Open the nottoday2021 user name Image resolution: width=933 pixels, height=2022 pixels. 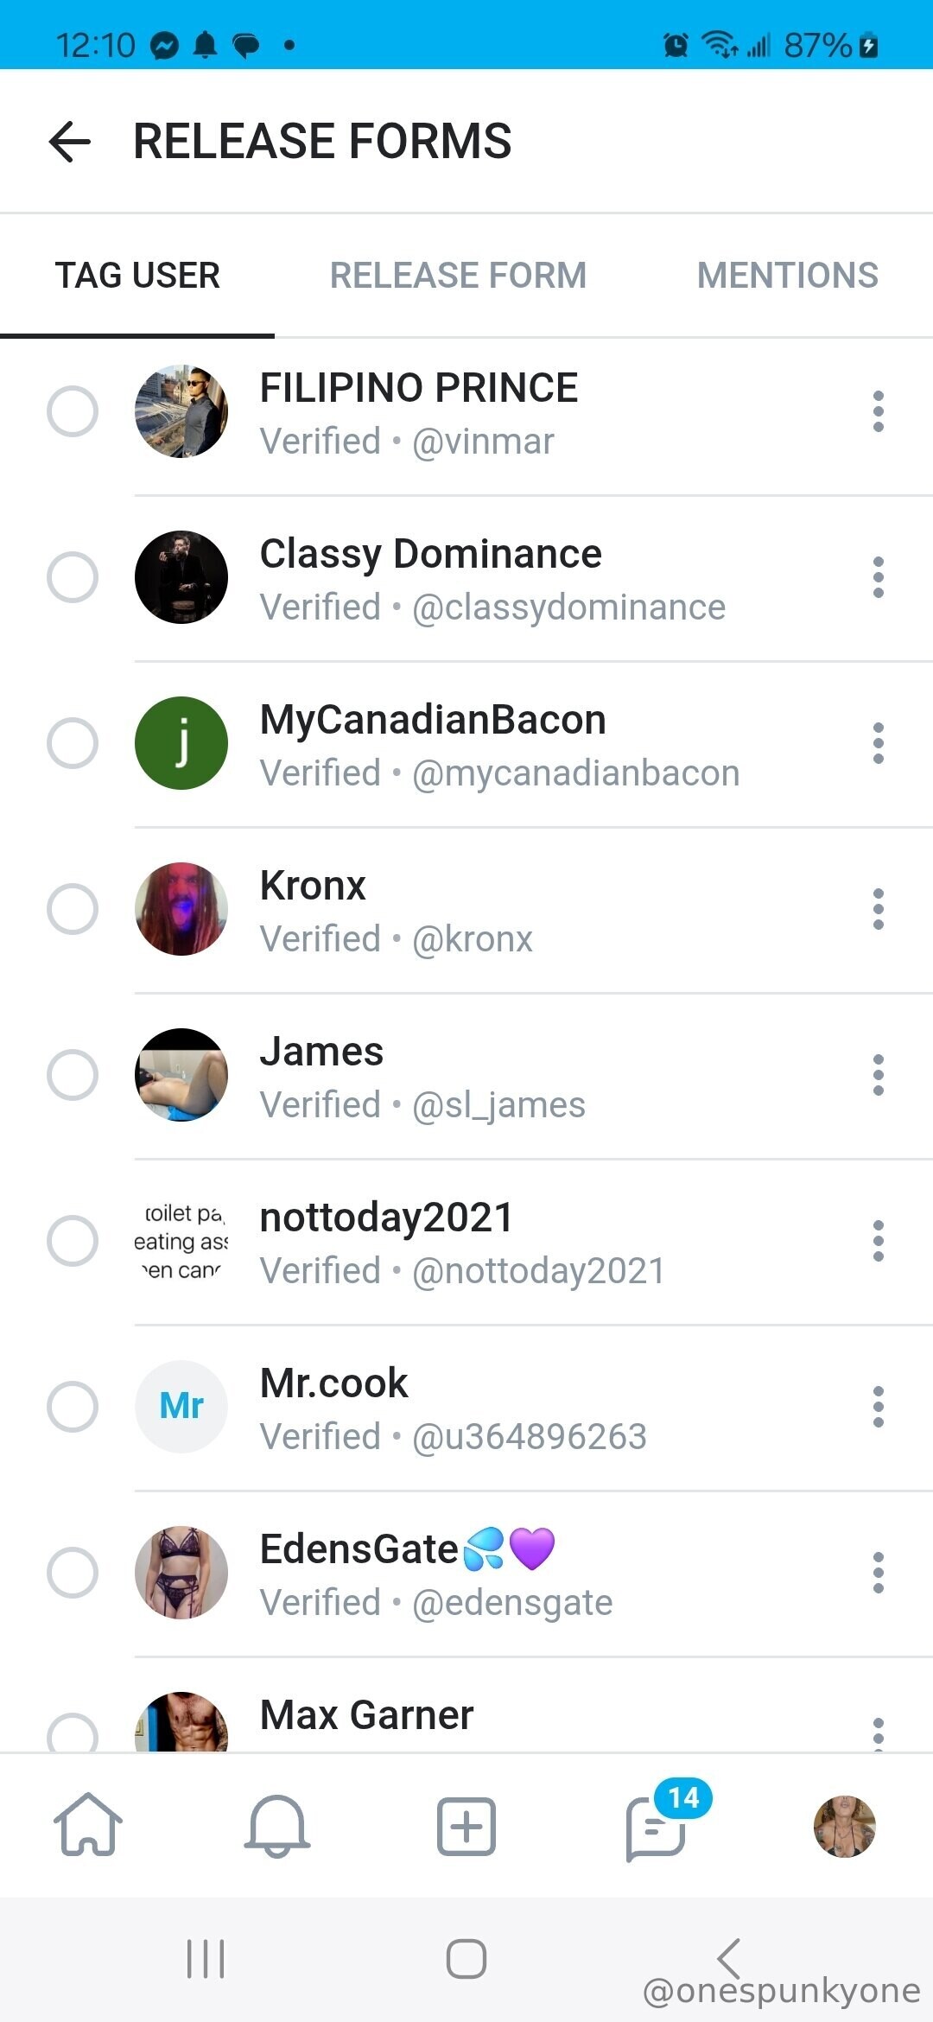(x=387, y=1218)
